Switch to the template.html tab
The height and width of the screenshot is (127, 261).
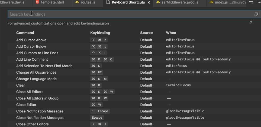tap(52, 2)
